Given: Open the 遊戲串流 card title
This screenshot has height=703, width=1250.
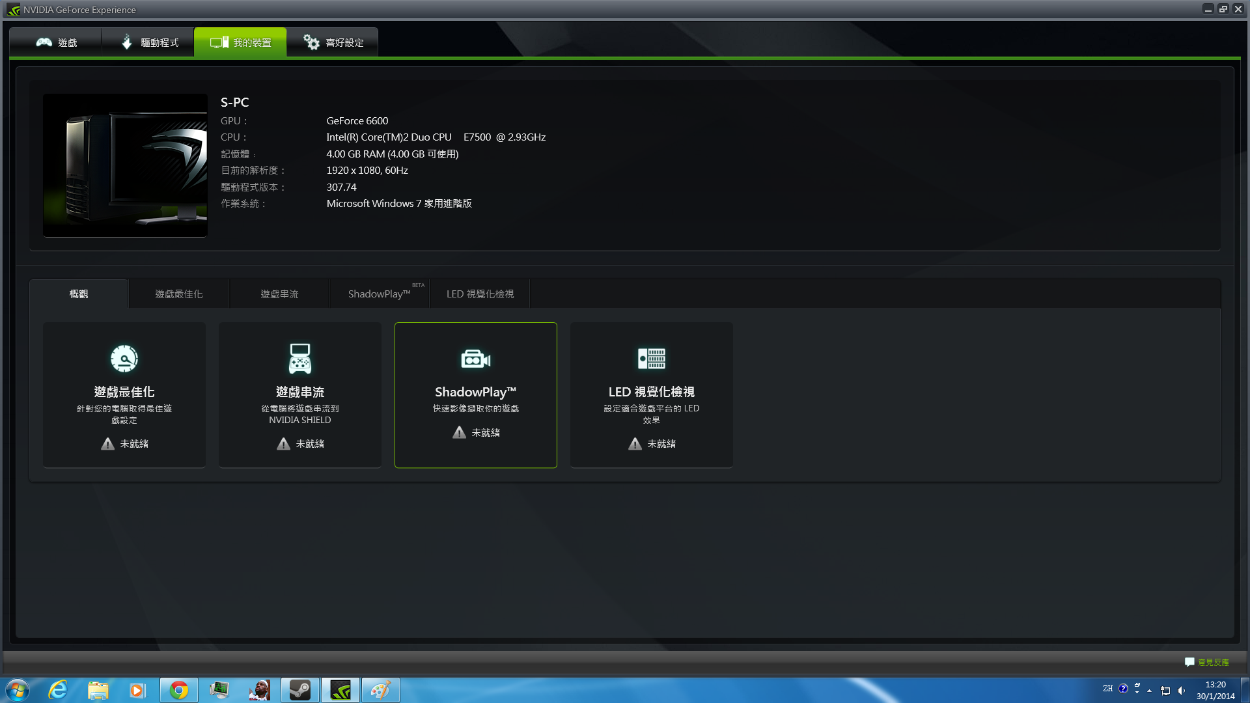Looking at the screenshot, I should (x=300, y=392).
